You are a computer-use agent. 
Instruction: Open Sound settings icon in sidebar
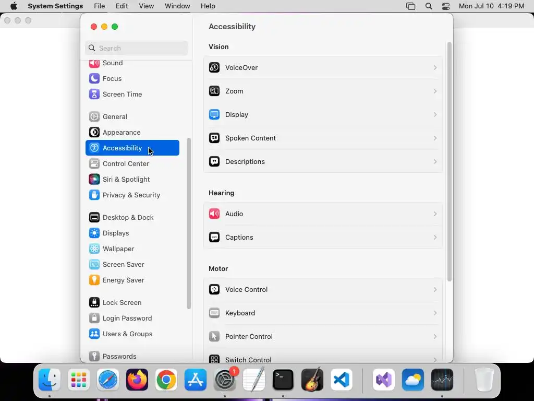point(94,63)
